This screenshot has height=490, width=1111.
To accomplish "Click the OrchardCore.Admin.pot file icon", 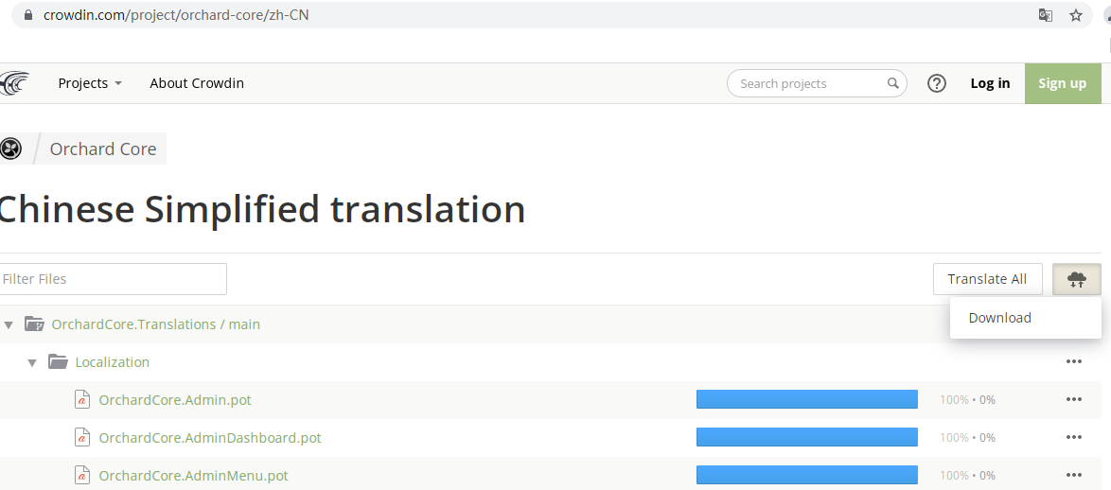I will click(82, 400).
